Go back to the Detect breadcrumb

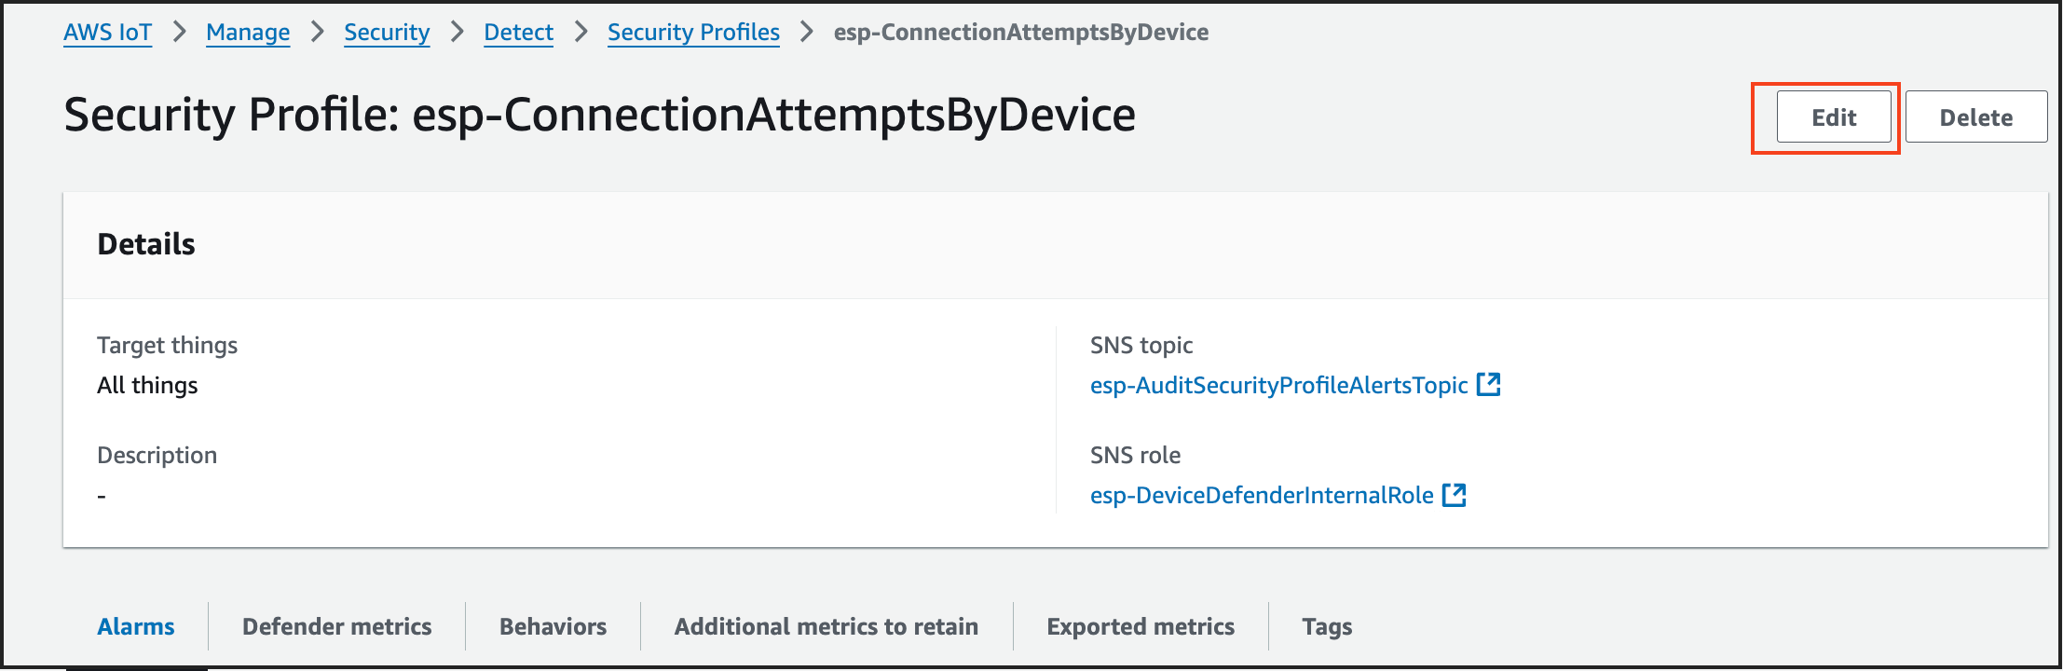click(x=518, y=32)
